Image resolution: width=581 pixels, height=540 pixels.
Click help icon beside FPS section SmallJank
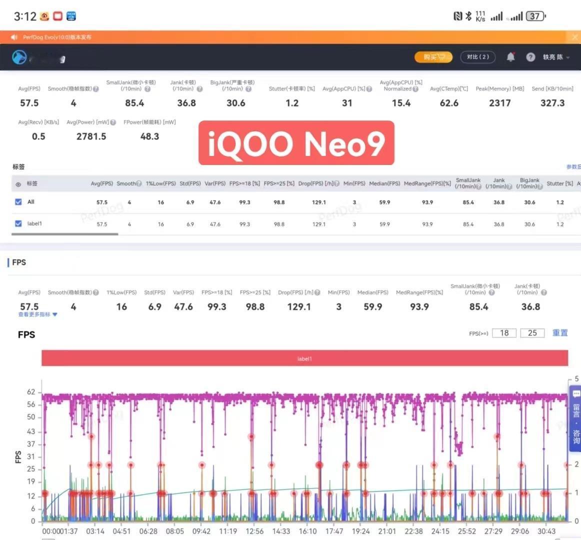491,292
